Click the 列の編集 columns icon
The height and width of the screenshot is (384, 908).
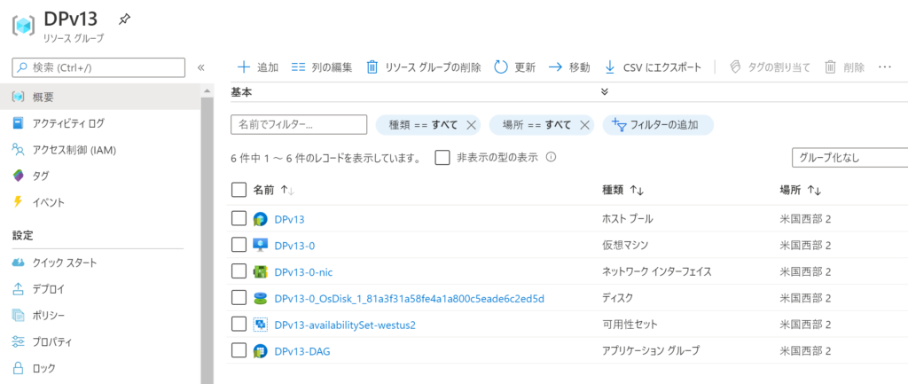298,67
